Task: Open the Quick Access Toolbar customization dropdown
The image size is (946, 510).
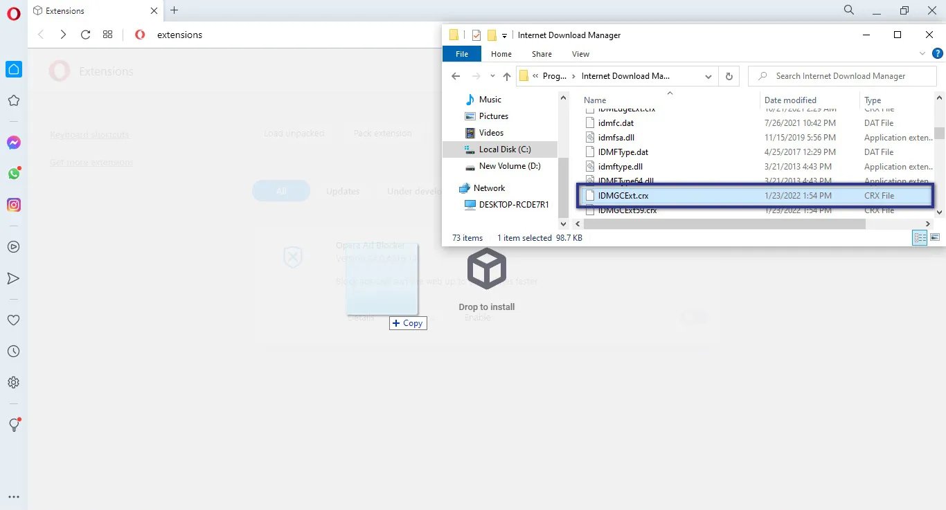Action: pyautogui.click(x=504, y=35)
